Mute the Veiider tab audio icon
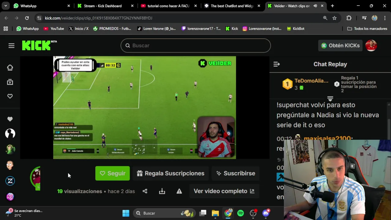The height and width of the screenshot is (220, 391). pos(315,6)
